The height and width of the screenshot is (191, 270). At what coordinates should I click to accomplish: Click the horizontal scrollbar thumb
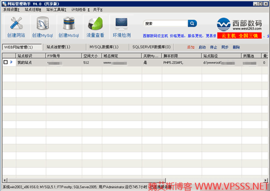[86, 180]
